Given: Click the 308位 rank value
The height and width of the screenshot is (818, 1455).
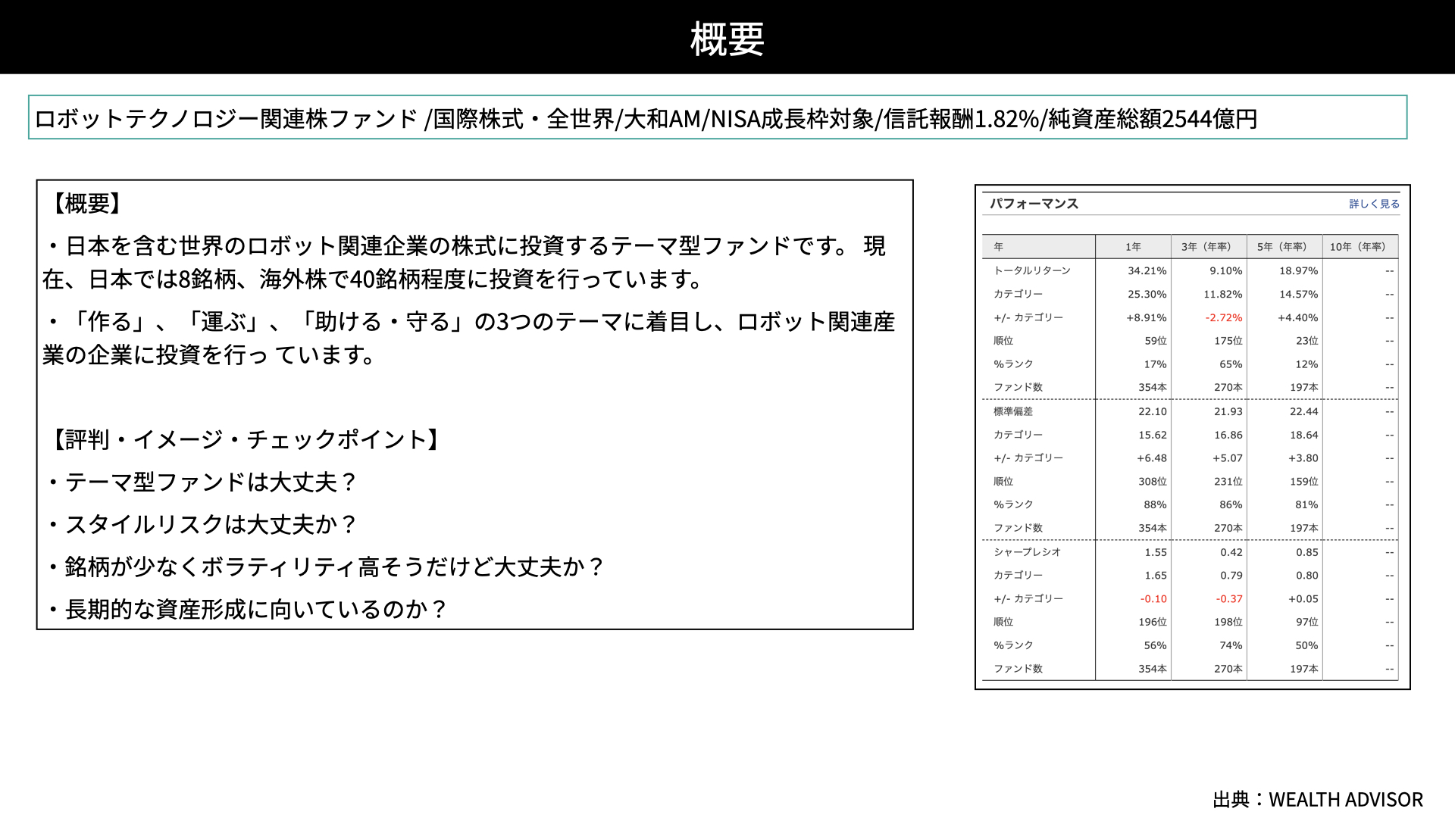Looking at the screenshot, I should point(1153,481).
